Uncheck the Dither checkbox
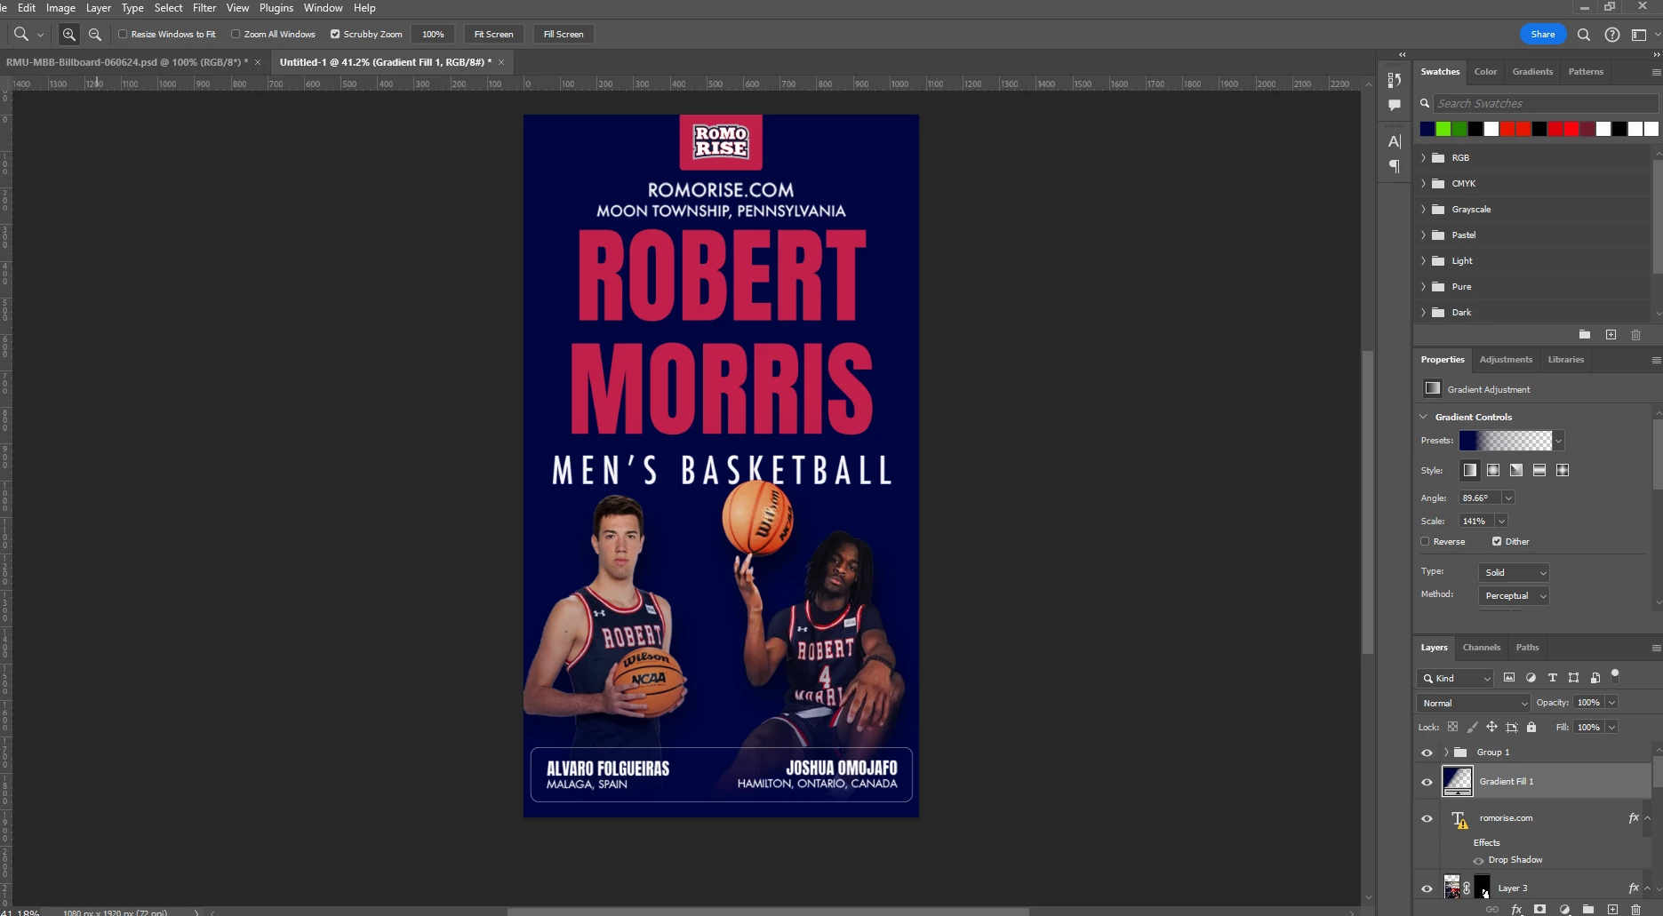Image resolution: width=1663 pixels, height=916 pixels. [x=1497, y=541]
